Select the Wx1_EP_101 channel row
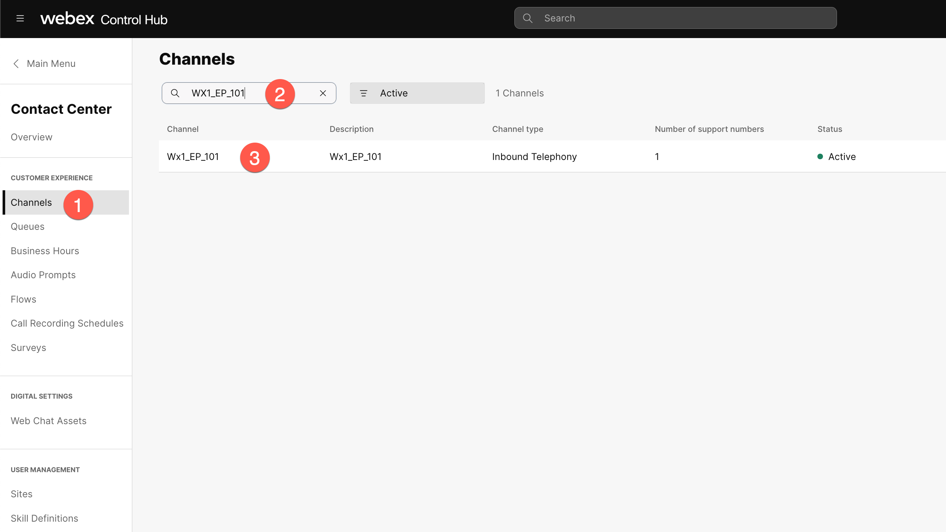 pyautogui.click(x=193, y=156)
